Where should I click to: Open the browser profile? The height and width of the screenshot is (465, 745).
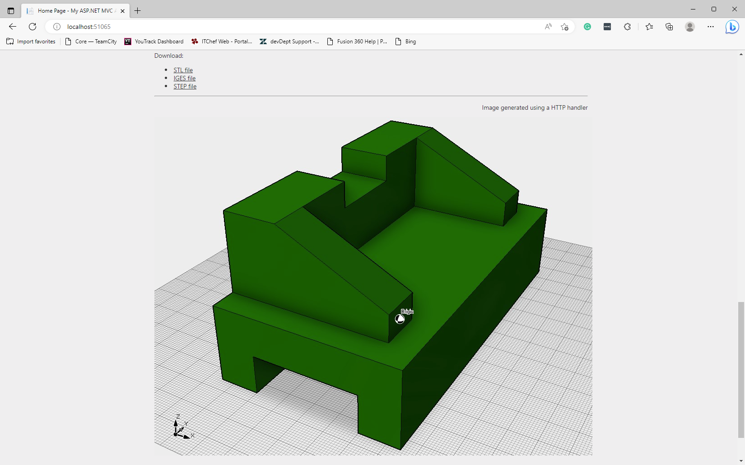point(689,27)
